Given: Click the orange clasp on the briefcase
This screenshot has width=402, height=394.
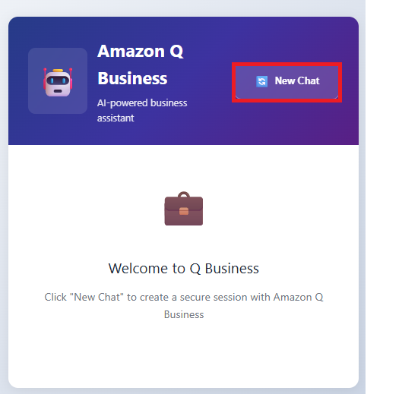Looking at the screenshot, I should 184,211.
